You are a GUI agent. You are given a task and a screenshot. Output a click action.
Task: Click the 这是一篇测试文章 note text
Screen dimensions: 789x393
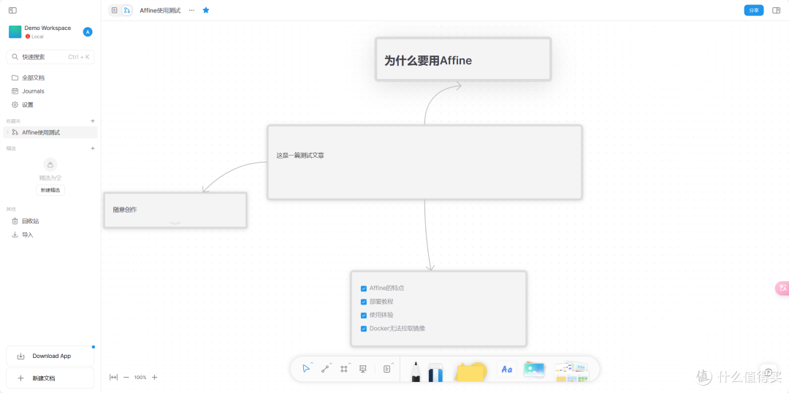[300, 156]
